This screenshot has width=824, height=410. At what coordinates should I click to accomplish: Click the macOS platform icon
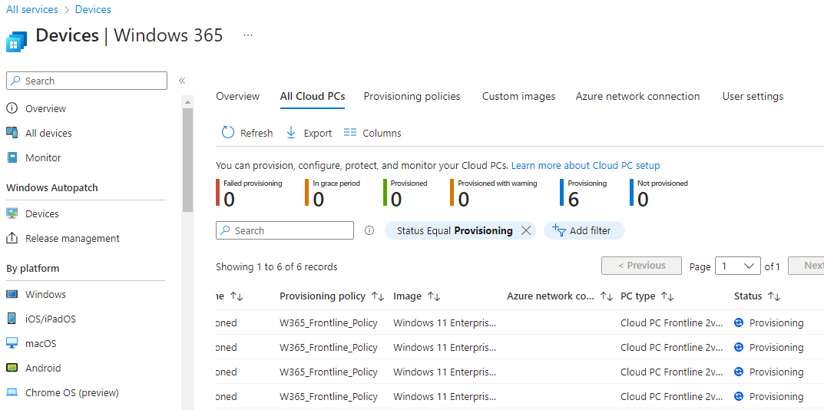pos(12,343)
